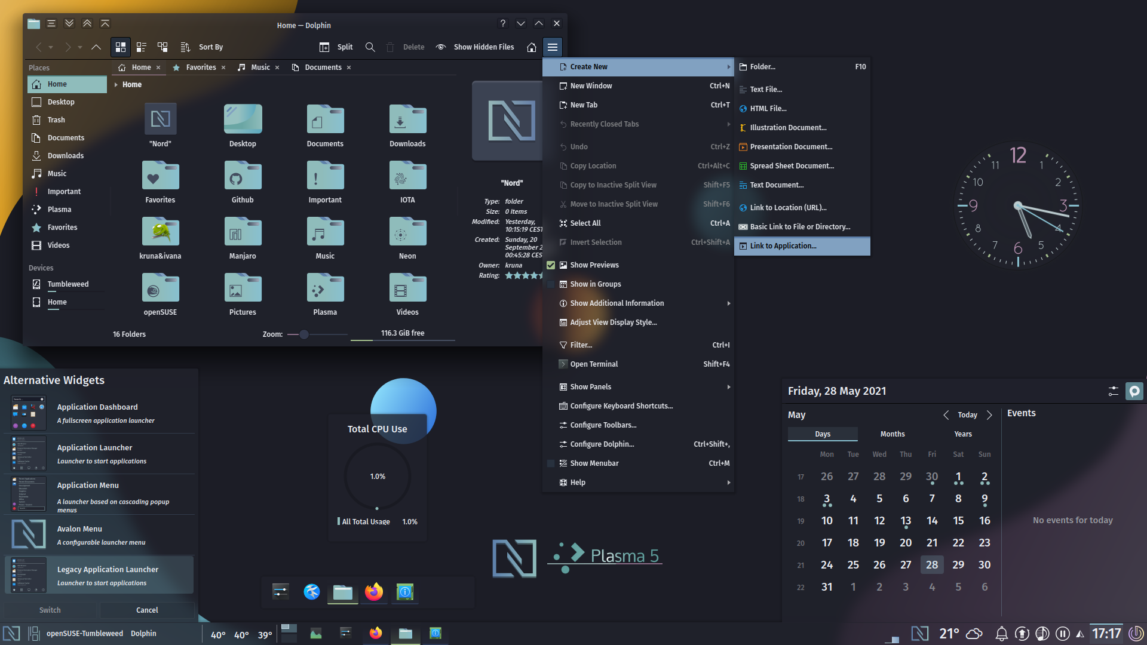Go up one directory level in Dolphin

coord(96,47)
